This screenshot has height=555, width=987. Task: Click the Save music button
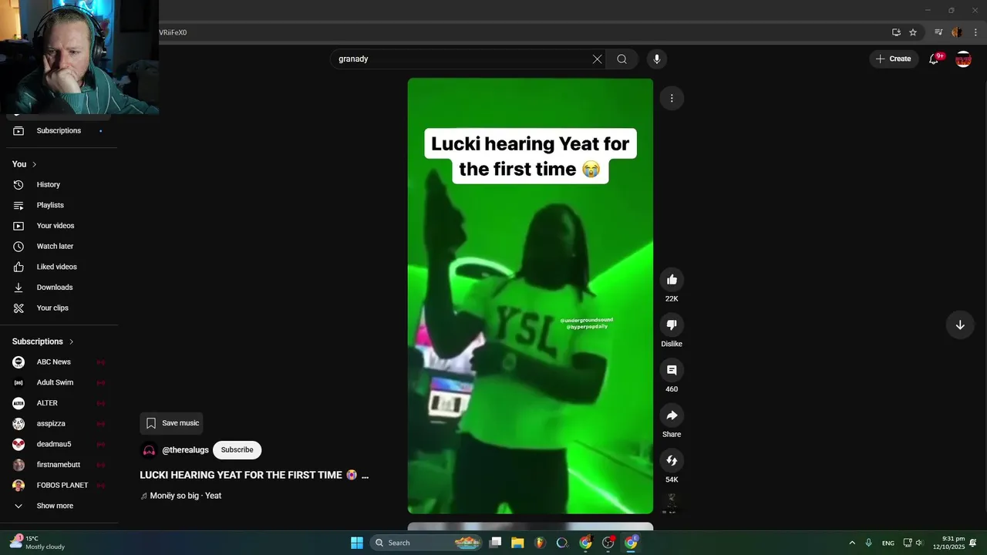coord(171,423)
